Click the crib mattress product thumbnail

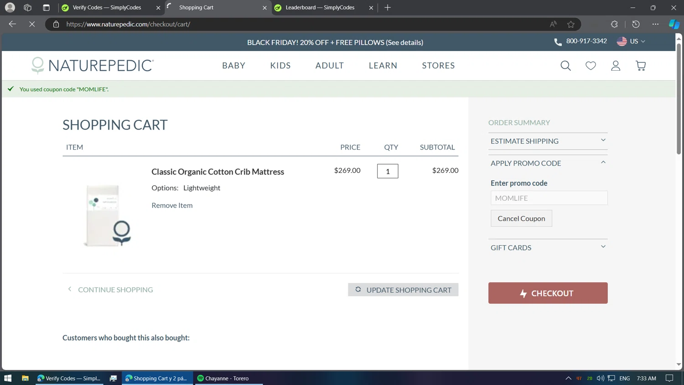pyautogui.click(x=107, y=215)
